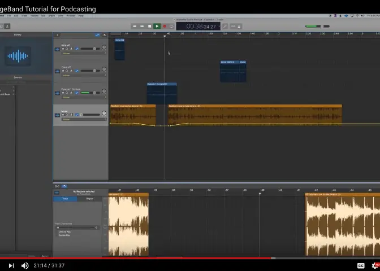
Task: Open the File menu
Action: pyautogui.click(x=9, y=16)
